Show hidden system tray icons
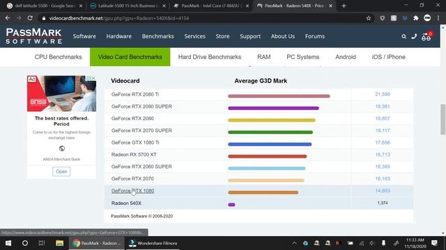Screen dimensions: 446x250 (x=294, y=243)
